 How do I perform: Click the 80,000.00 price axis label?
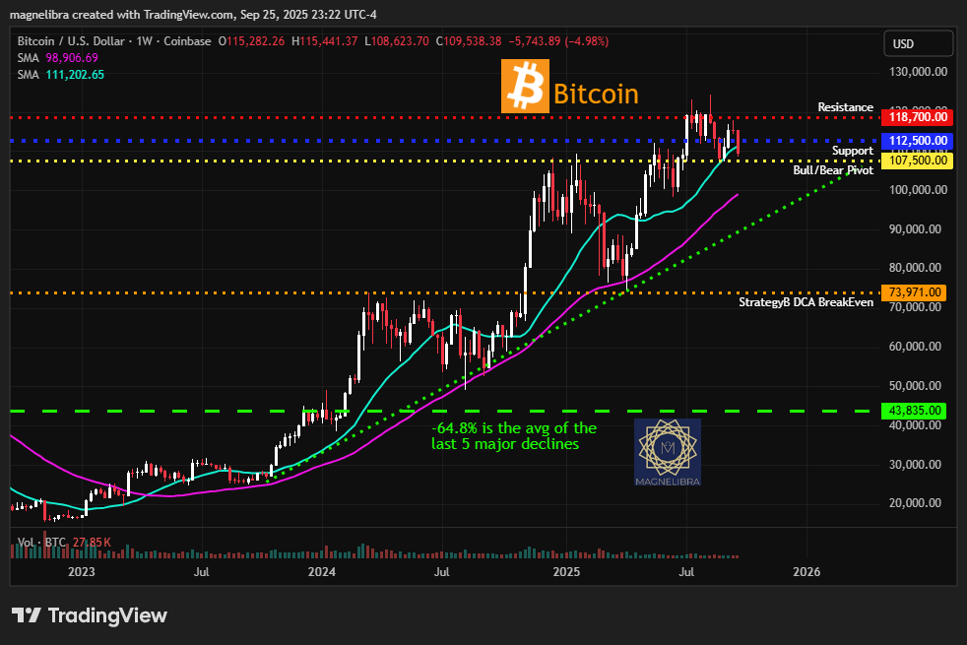pyautogui.click(x=915, y=268)
